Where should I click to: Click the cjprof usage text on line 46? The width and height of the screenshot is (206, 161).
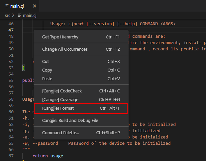113,24
